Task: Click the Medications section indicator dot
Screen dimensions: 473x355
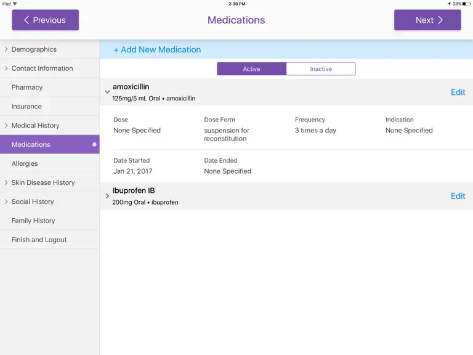Action: [x=94, y=144]
